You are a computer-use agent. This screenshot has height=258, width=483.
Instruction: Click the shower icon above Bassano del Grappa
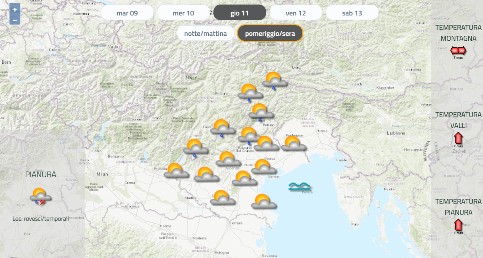(249, 136)
